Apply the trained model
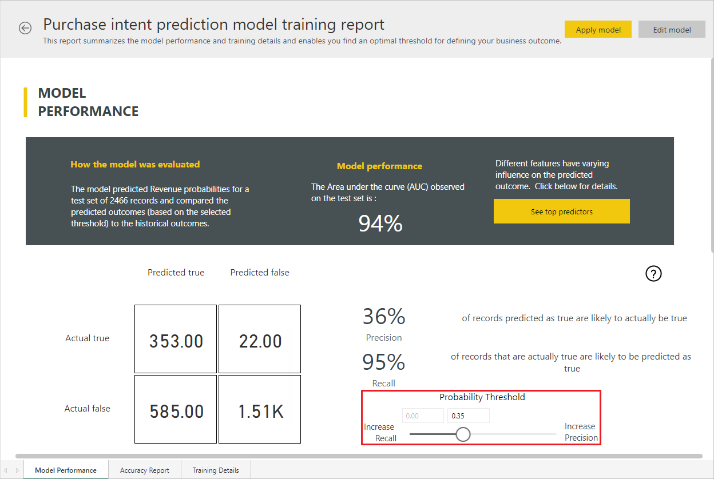 pos(598,30)
